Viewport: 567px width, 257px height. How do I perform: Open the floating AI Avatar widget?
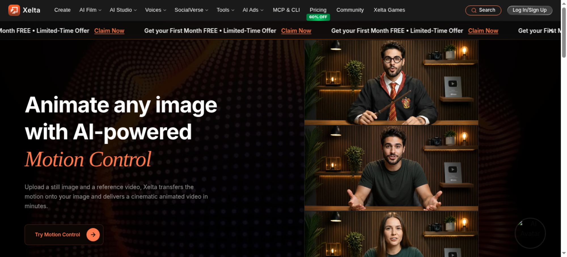(530, 233)
